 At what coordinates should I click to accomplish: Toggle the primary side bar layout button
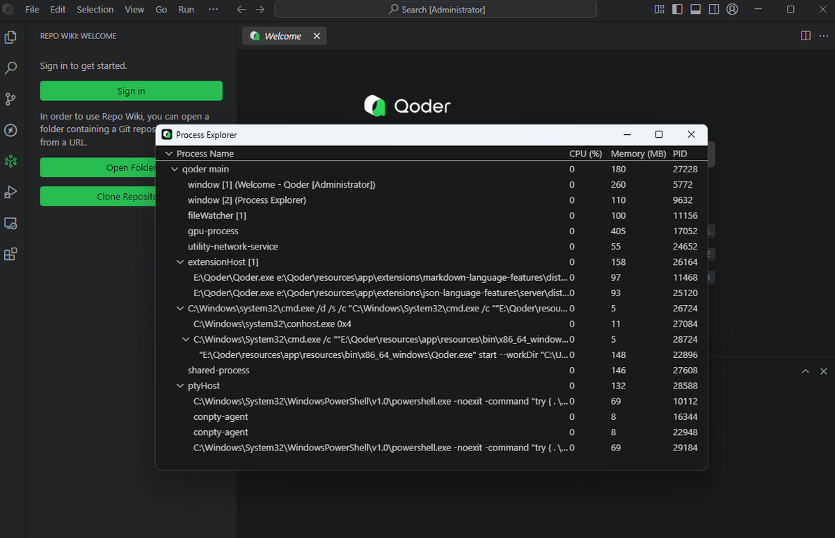(678, 10)
